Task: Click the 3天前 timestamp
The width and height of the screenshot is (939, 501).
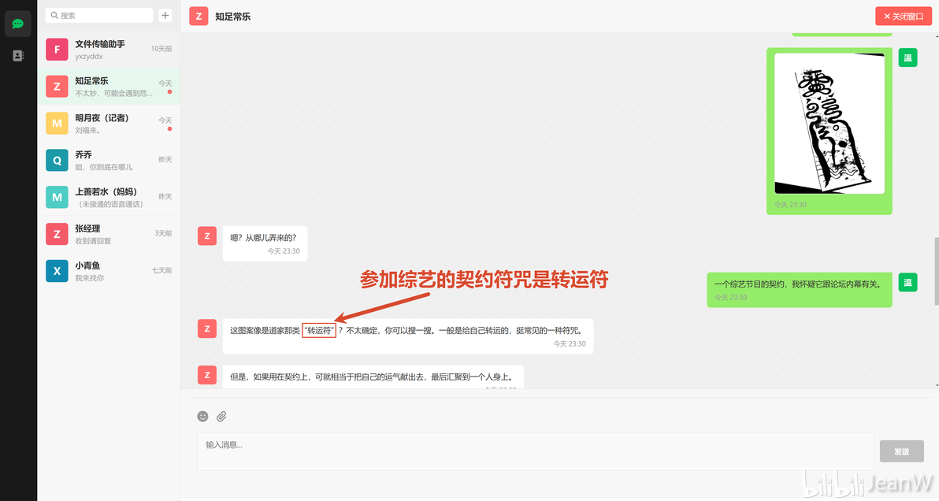Action: [163, 233]
